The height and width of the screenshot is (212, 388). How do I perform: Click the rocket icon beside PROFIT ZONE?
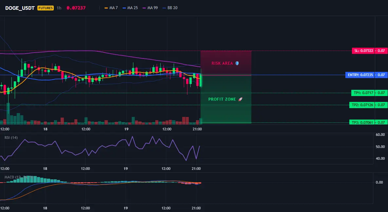(x=240, y=99)
